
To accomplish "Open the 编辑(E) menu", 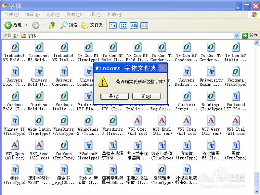I will point(32,15).
